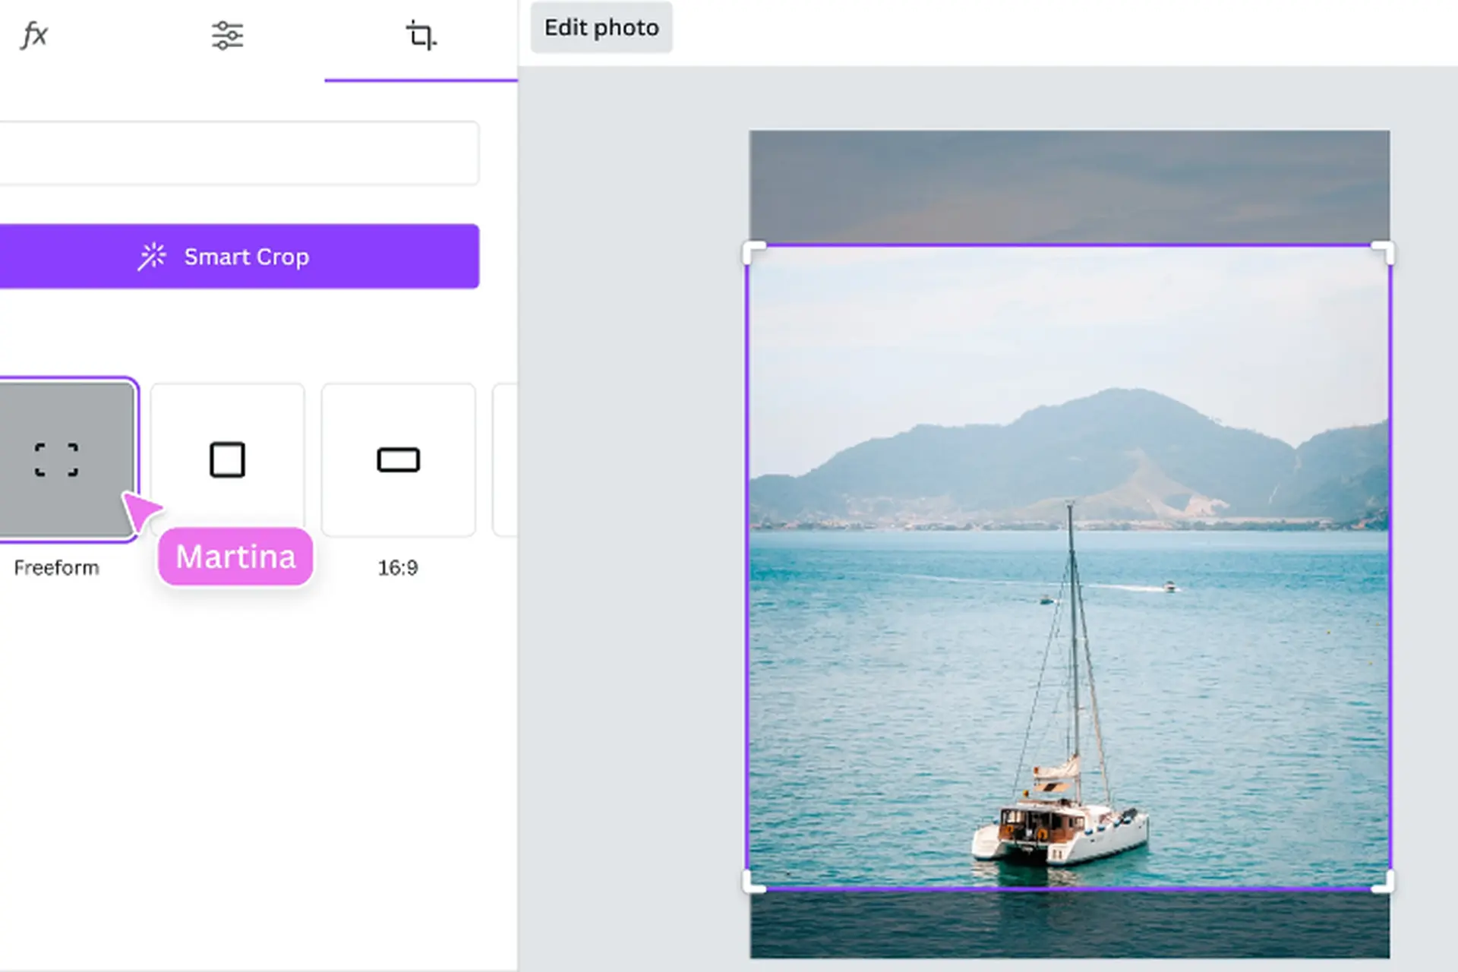Choose the 16:9 wide rectangle tile
Image resolution: width=1458 pixels, height=972 pixels.
click(398, 459)
